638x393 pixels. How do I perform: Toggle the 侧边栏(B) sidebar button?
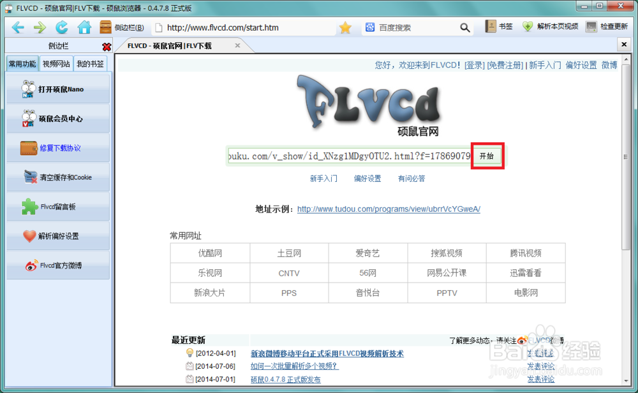122,27
